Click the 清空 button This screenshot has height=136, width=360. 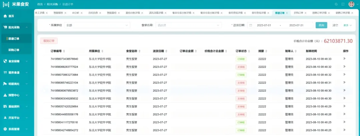click(x=335, y=25)
